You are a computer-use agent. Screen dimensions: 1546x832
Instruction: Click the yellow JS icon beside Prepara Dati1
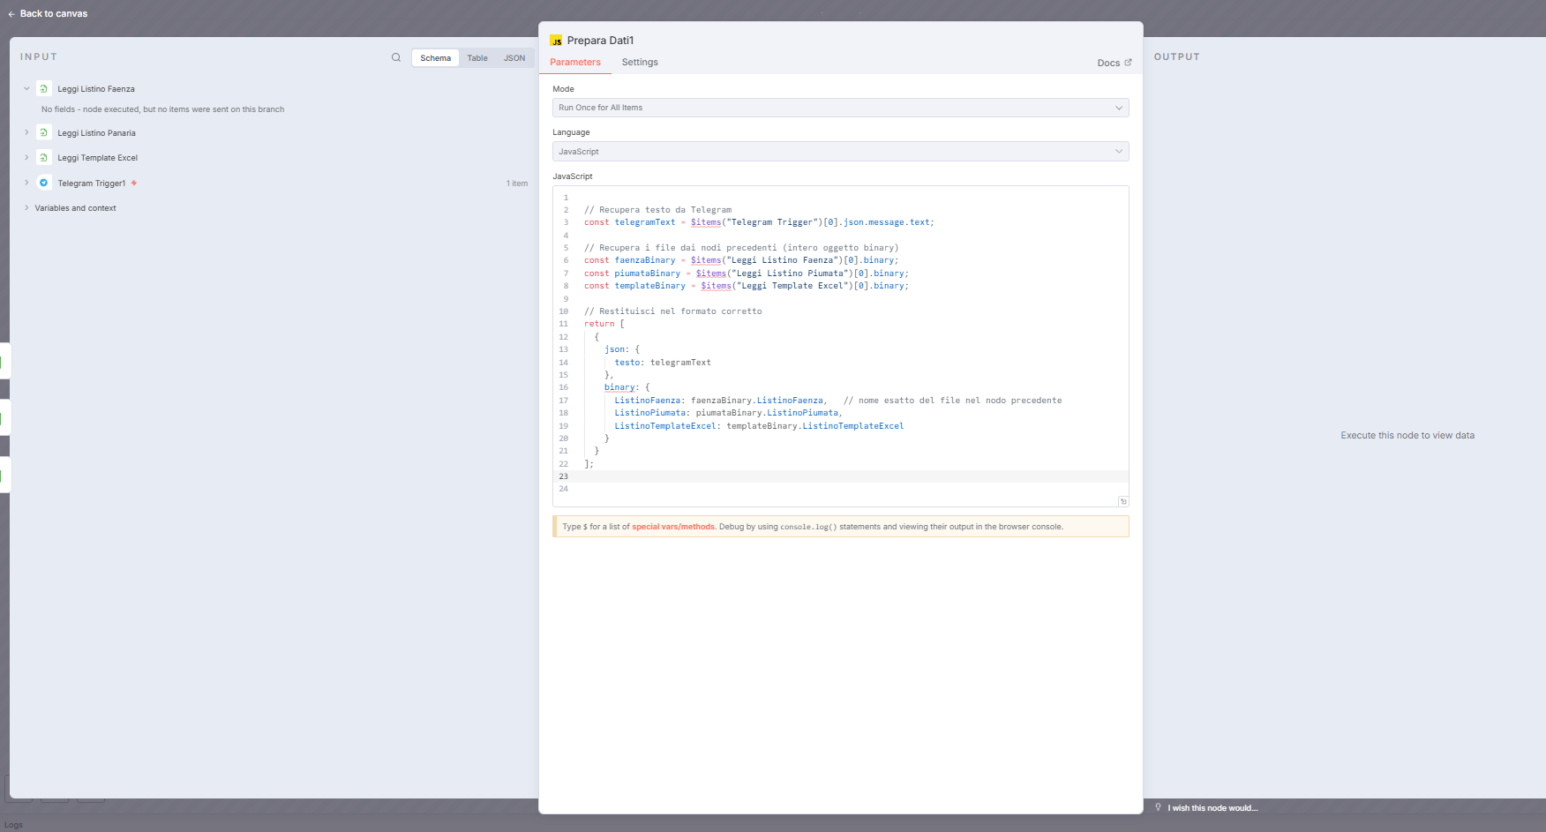(x=556, y=41)
